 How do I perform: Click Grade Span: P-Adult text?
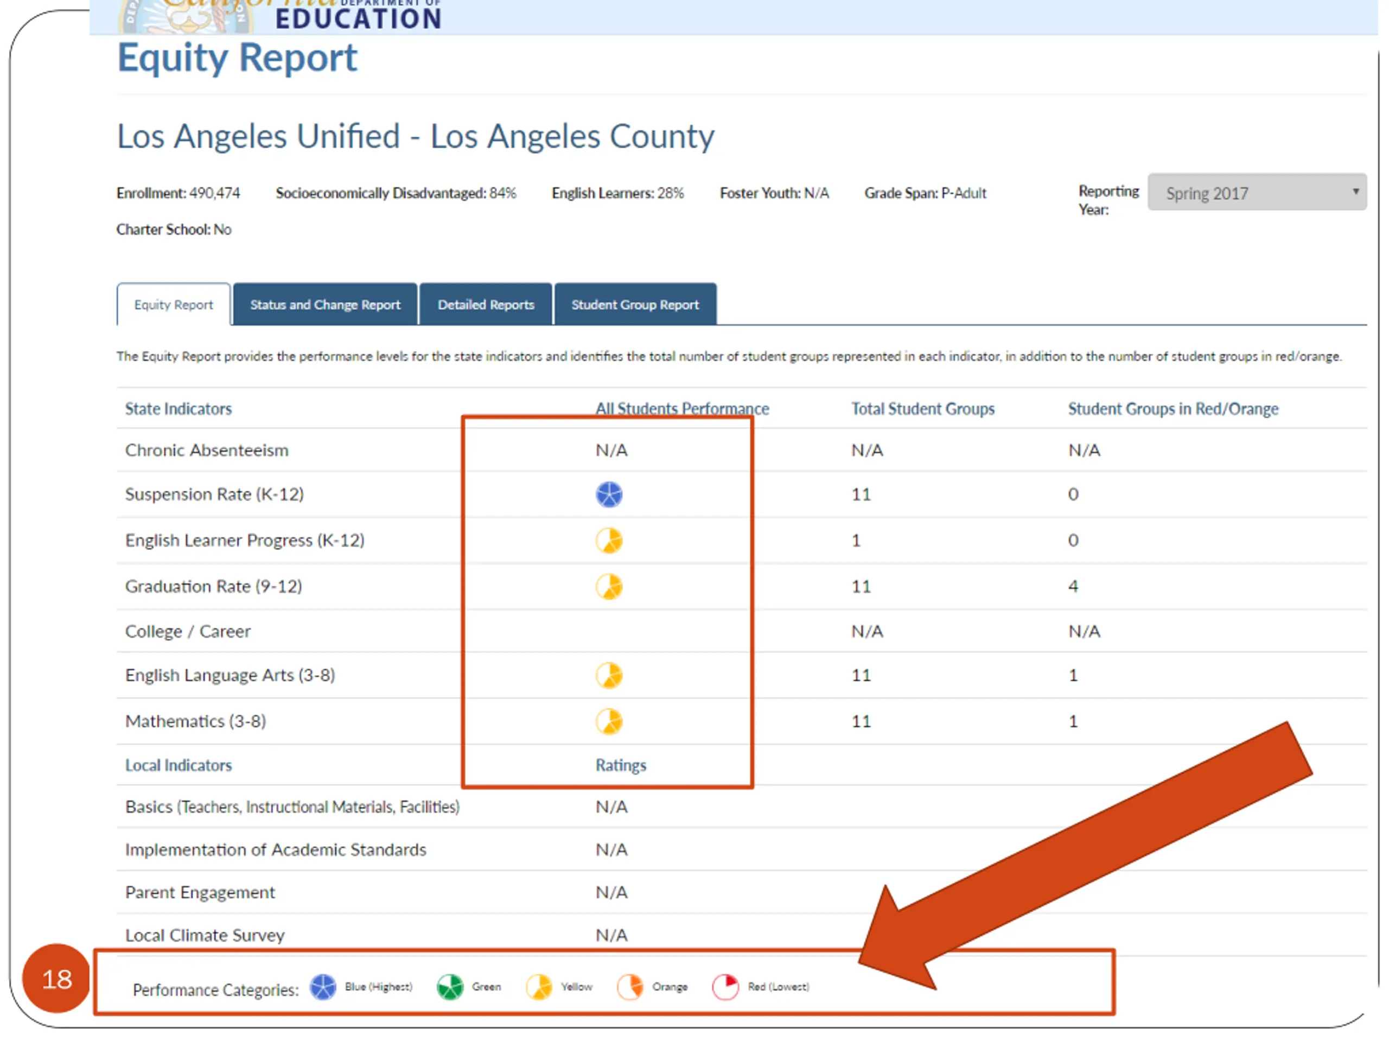pyautogui.click(x=925, y=193)
